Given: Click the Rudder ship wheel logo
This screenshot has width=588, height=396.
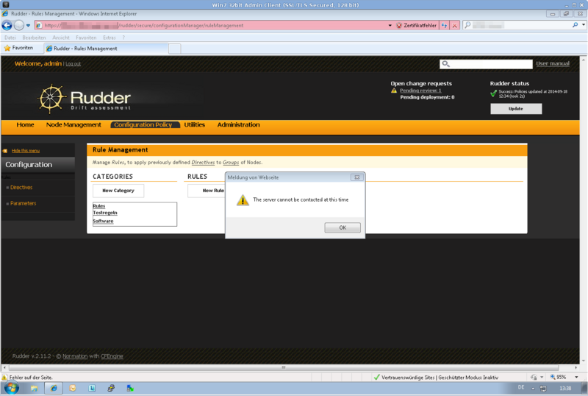Looking at the screenshot, I should coord(51,99).
